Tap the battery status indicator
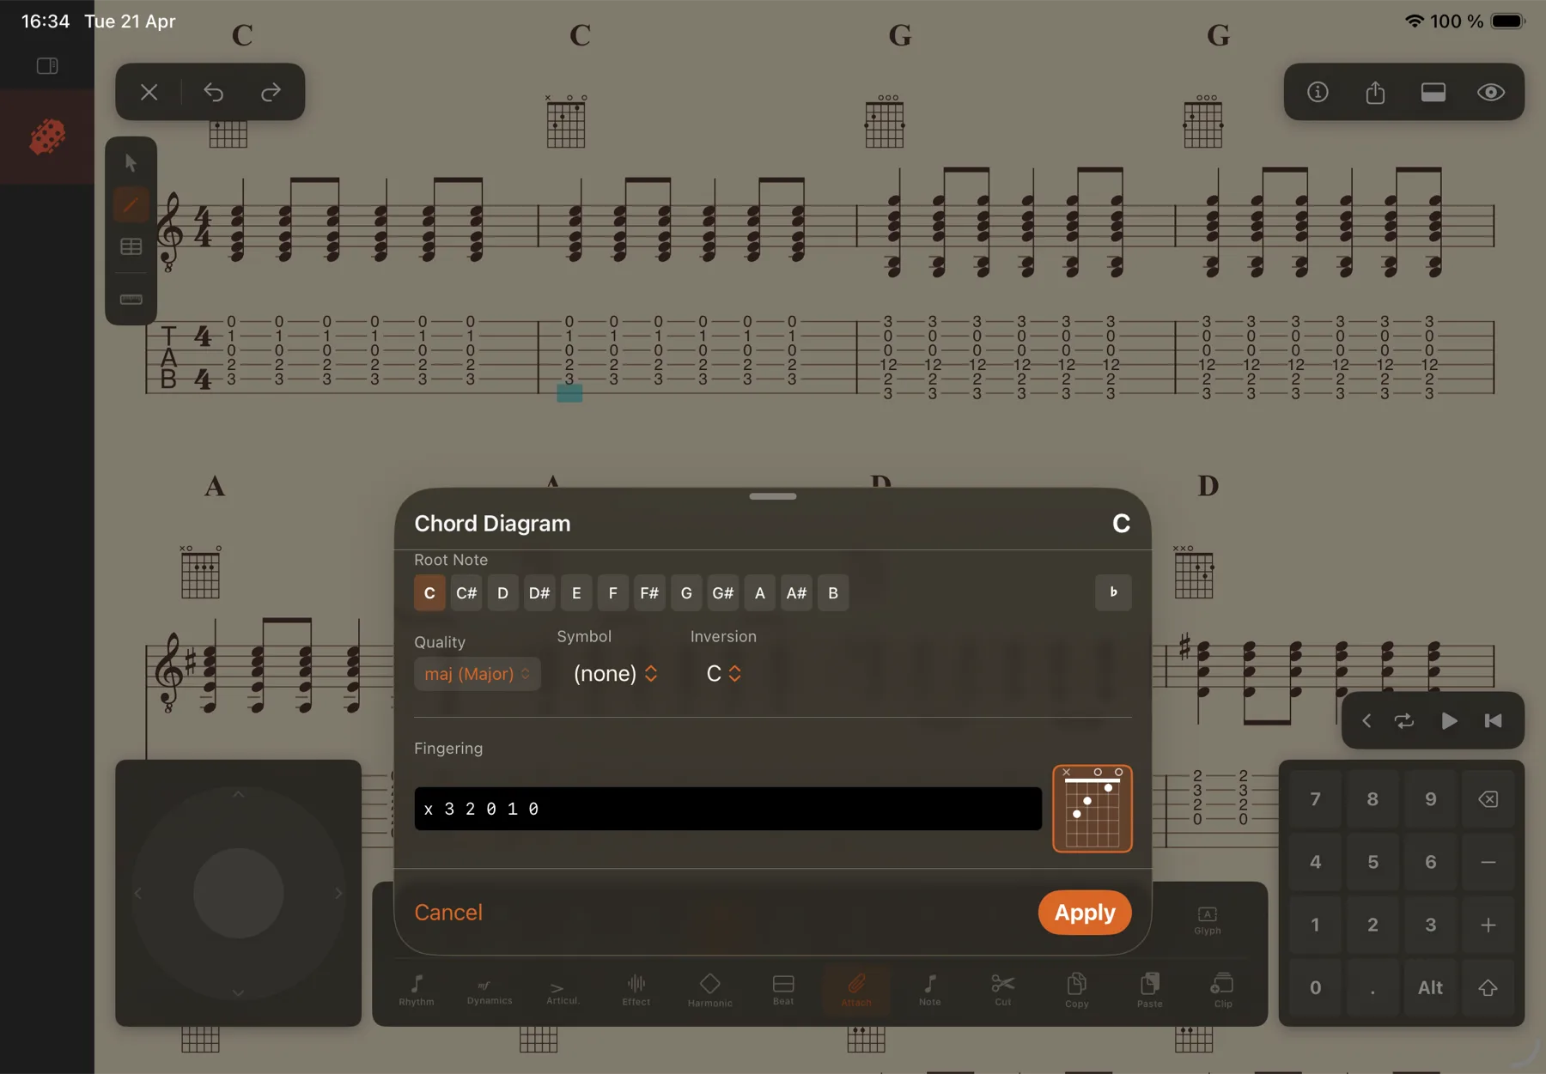 (1508, 21)
